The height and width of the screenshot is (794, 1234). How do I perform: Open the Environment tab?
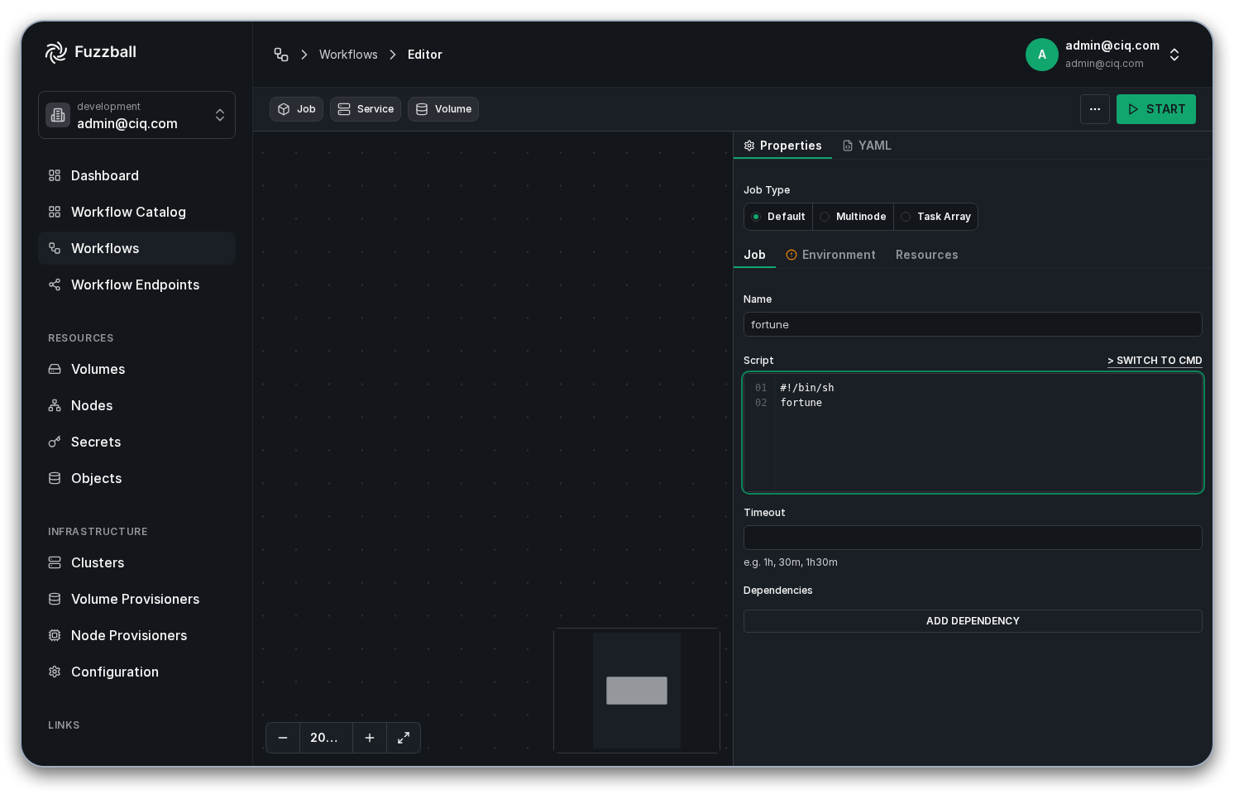point(830,255)
